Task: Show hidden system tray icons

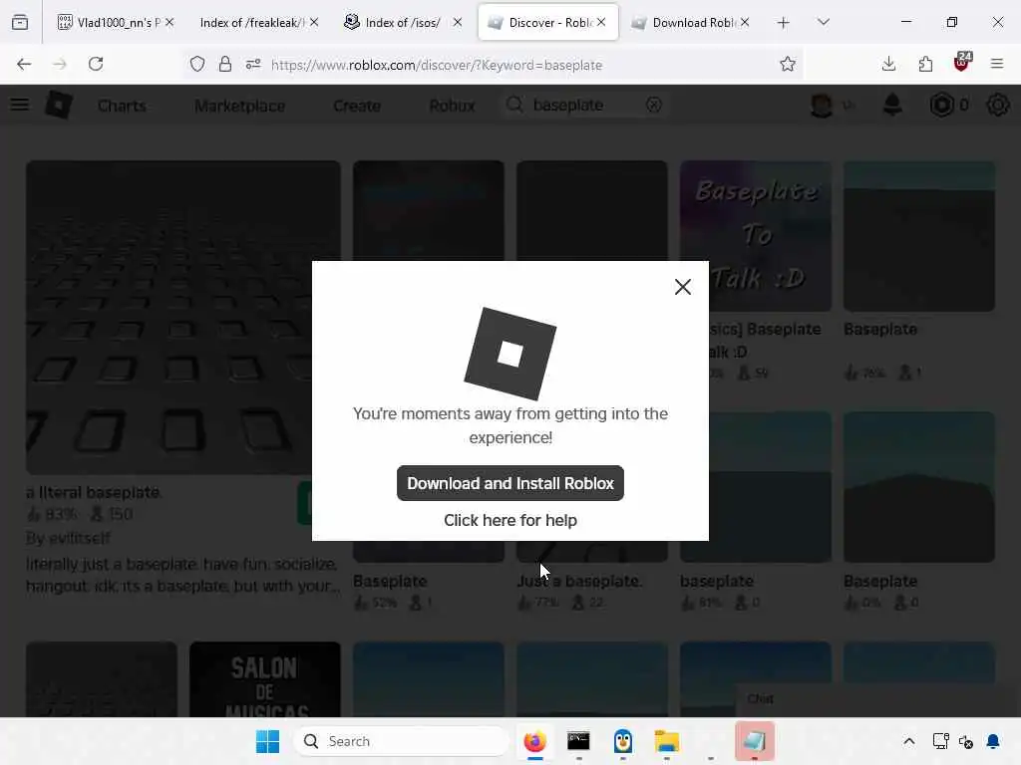Action: point(909,741)
